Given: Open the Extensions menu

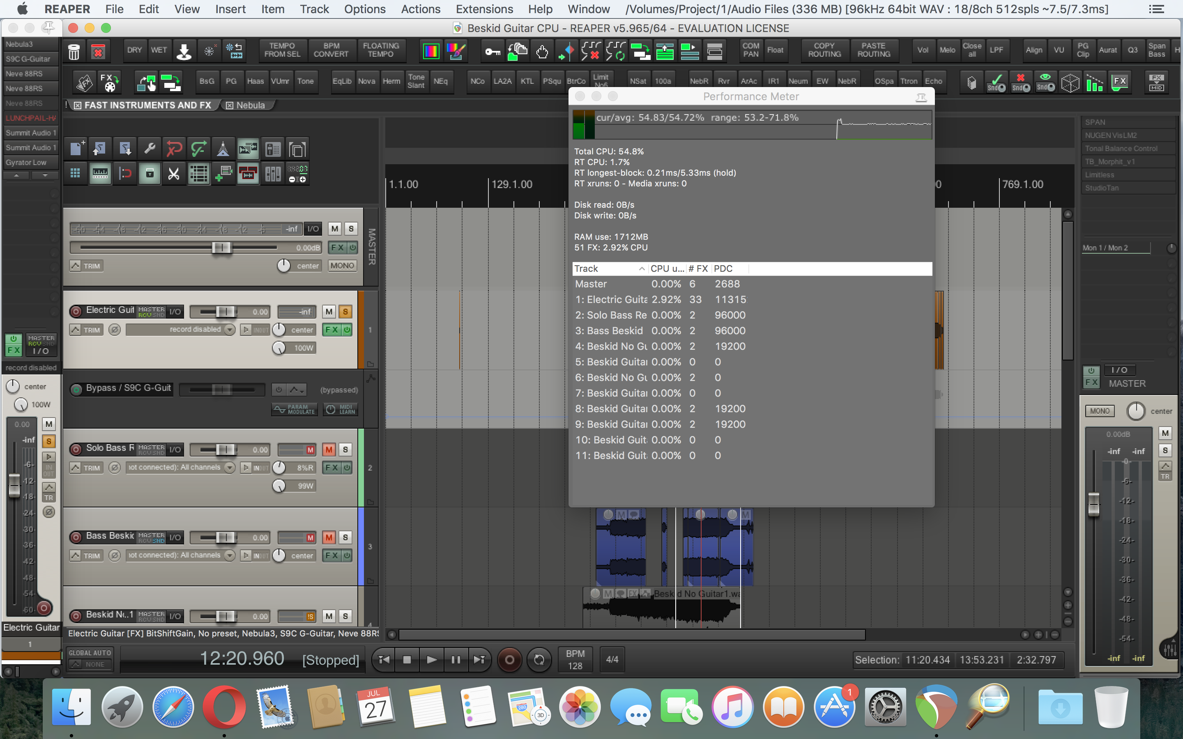Looking at the screenshot, I should point(484,9).
